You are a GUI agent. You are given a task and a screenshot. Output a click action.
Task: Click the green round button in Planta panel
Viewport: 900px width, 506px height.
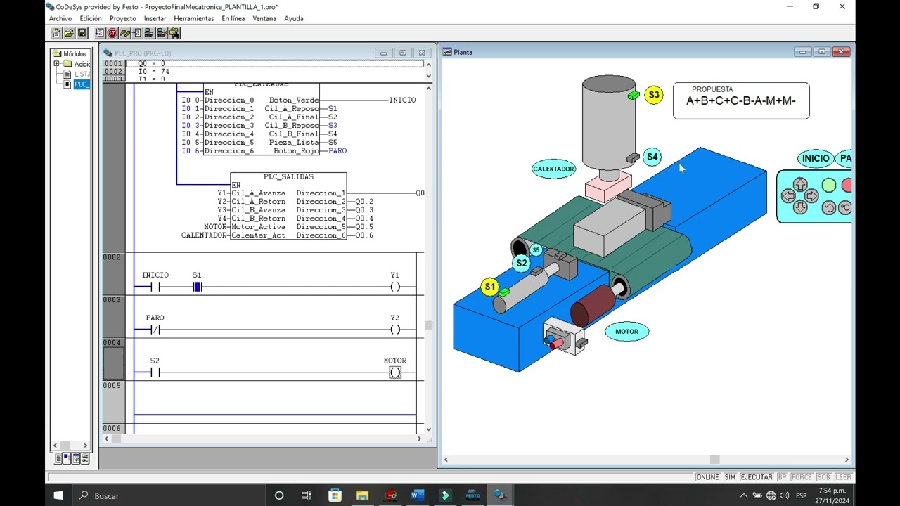coord(829,186)
